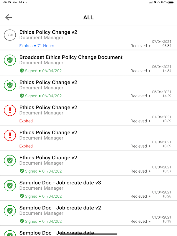Image resolution: width=177 pixels, height=236 pixels.
Task: Open Ethics Policy Change v2 received at 10:37
Action: [48, 158]
